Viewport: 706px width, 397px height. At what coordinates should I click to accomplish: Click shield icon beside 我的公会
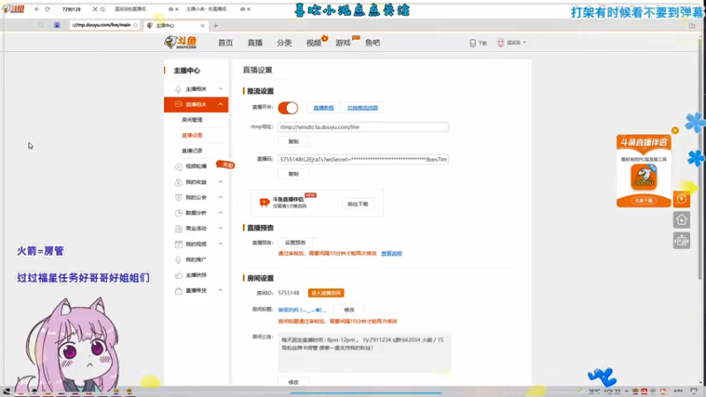[x=178, y=198]
